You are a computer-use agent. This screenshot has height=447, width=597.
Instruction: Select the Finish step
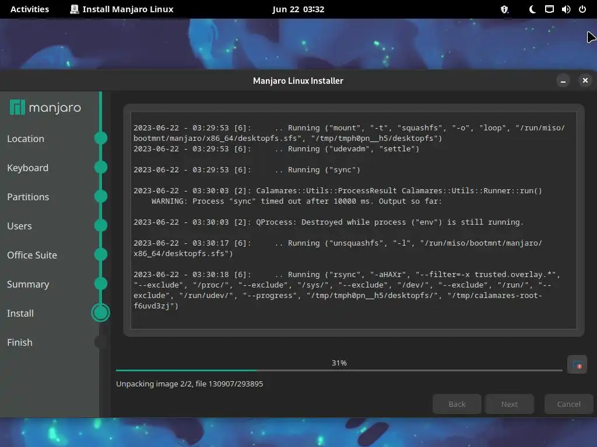point(20,342)
